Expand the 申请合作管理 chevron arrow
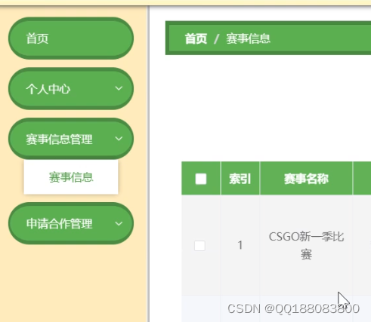The height and width of the screenshot is (322, 371). point(119,223)
